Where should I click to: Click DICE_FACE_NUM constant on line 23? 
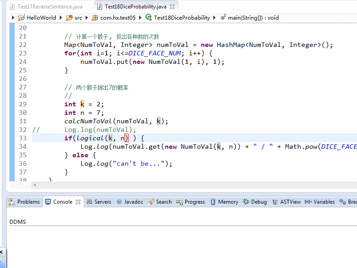154,53
